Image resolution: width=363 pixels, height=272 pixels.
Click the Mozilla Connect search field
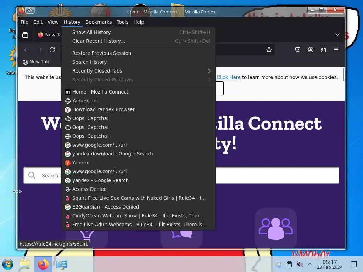coord(181,175)
